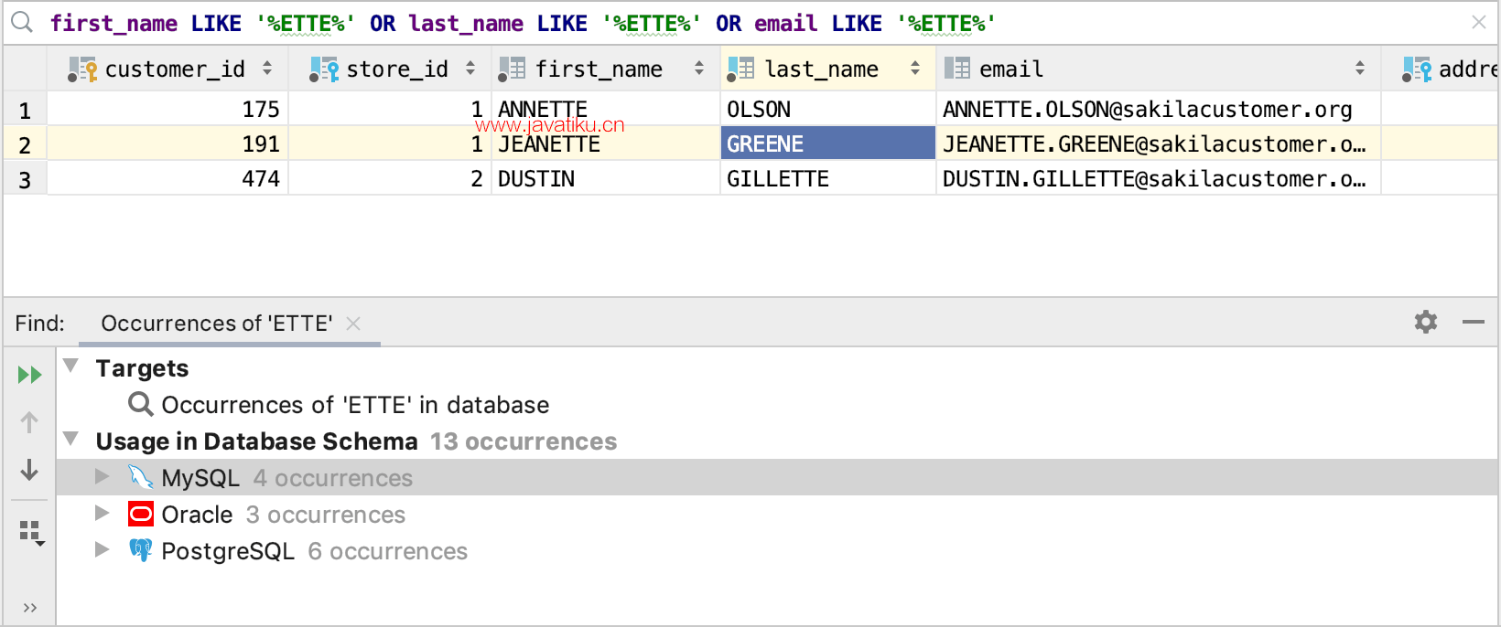Click the PostgreSQL elephant icon
1501x627 pixels.
(141, 550)
